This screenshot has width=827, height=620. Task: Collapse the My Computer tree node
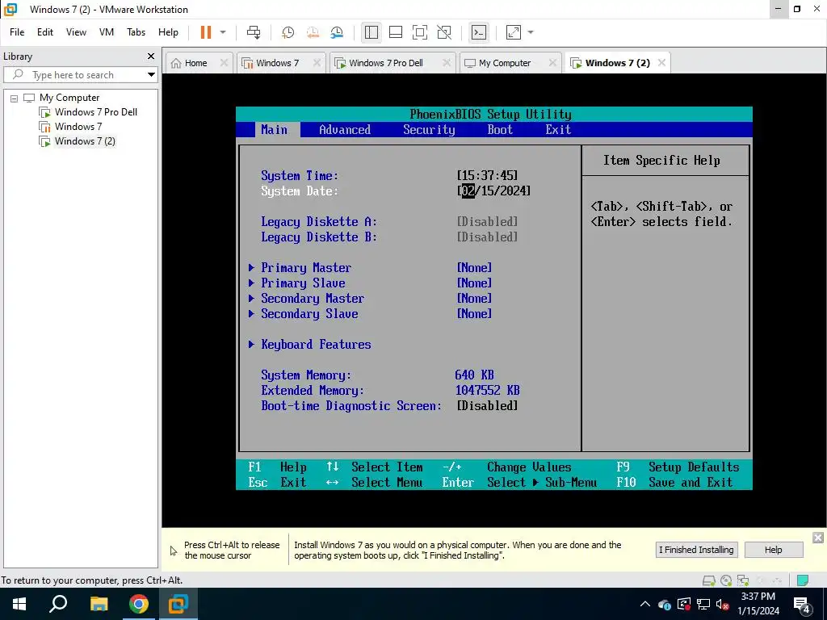pyautogui.click(x=15, y=98)
